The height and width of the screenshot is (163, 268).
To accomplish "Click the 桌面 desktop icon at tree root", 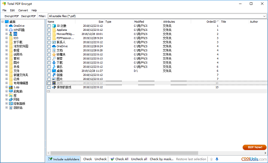I will (7, 22).
